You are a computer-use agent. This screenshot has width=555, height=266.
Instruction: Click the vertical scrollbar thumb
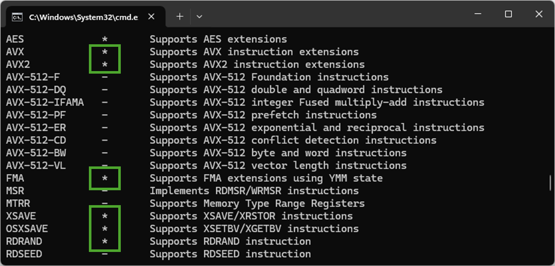(x=551, y=183)
